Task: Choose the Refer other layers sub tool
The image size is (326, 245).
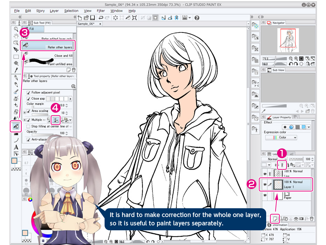Action: pos(48,46)
